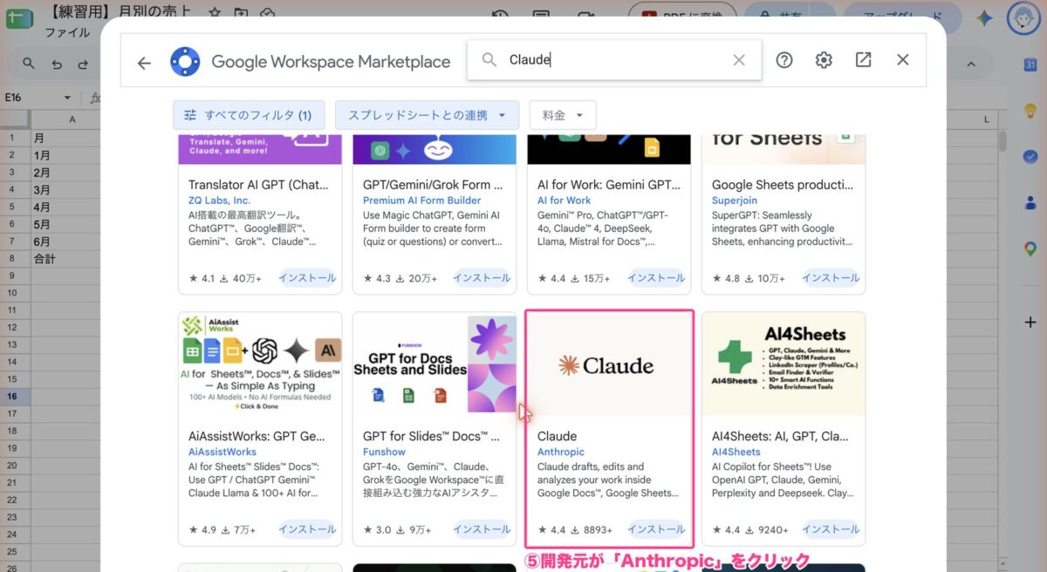Close the Marketplace dialog
1047x572 pixels.
(903, 60)
